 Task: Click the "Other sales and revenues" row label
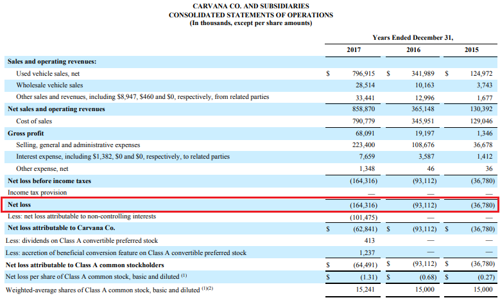tap(142, 97)
